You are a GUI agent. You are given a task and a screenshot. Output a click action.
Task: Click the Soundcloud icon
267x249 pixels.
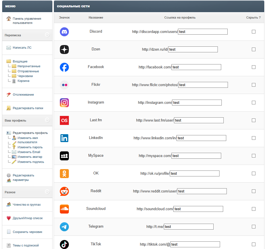[x=64, y=209]
